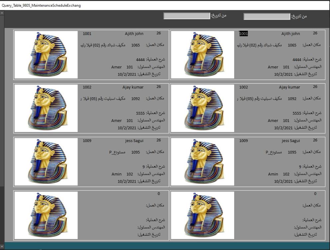Viewport: 330px width, 250px height.
Task: Click the 0 value in the right empty card
Action: (x=315, y=194)
